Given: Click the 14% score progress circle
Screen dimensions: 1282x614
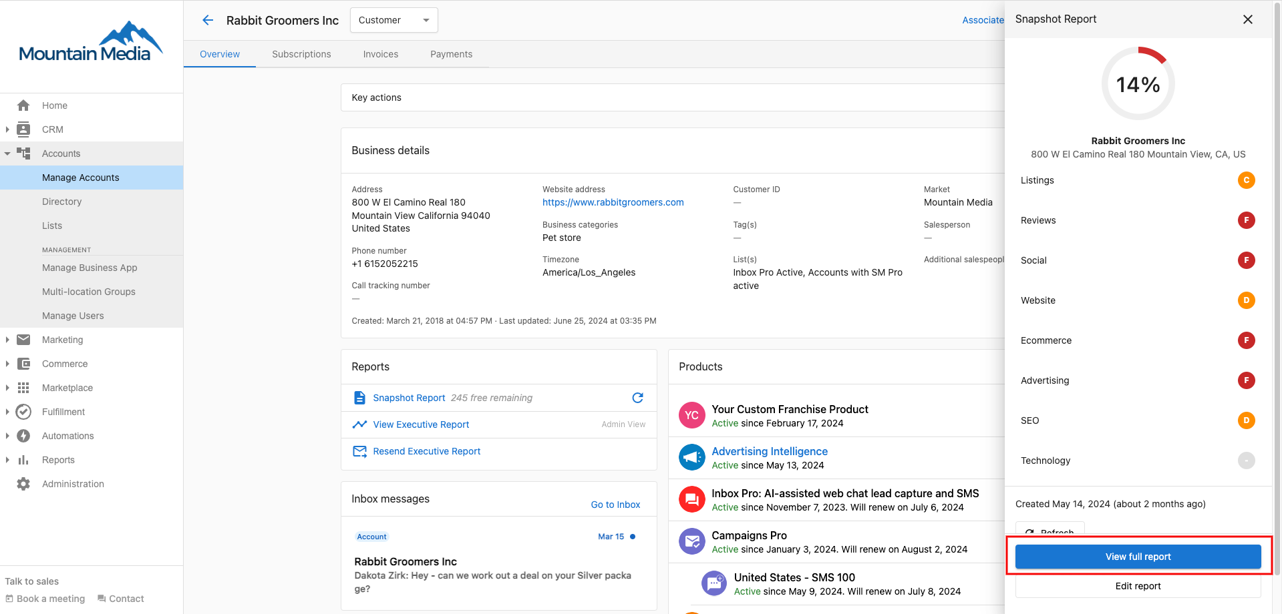Looking at the screenshot, I should 1138,83.
